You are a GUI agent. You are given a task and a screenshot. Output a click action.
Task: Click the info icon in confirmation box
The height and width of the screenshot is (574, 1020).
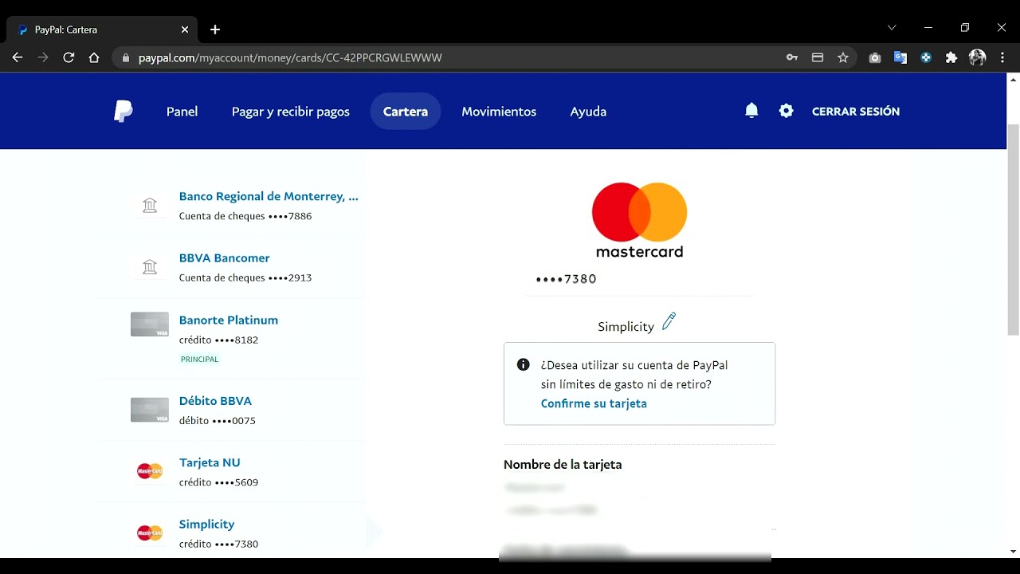524,364
